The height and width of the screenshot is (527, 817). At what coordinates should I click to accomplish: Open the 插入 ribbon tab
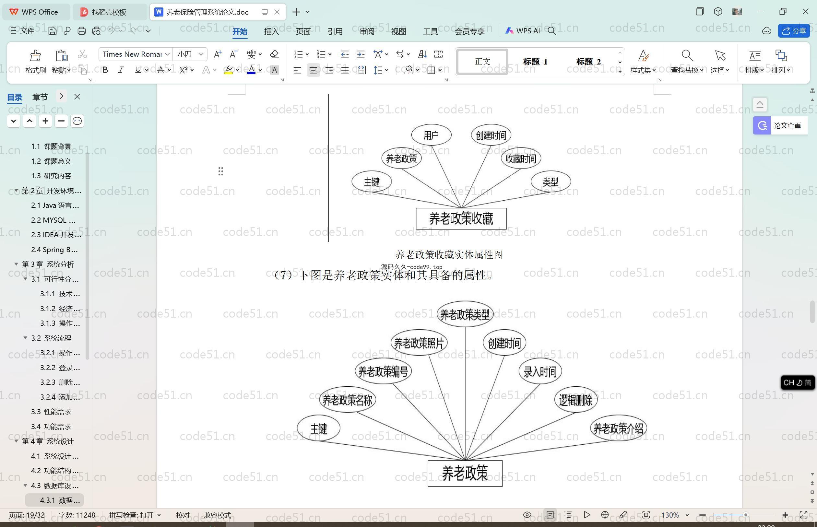pyautogui.click(x=271, y=31)
